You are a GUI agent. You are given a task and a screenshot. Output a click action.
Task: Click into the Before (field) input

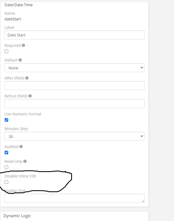tap(74, 104)
